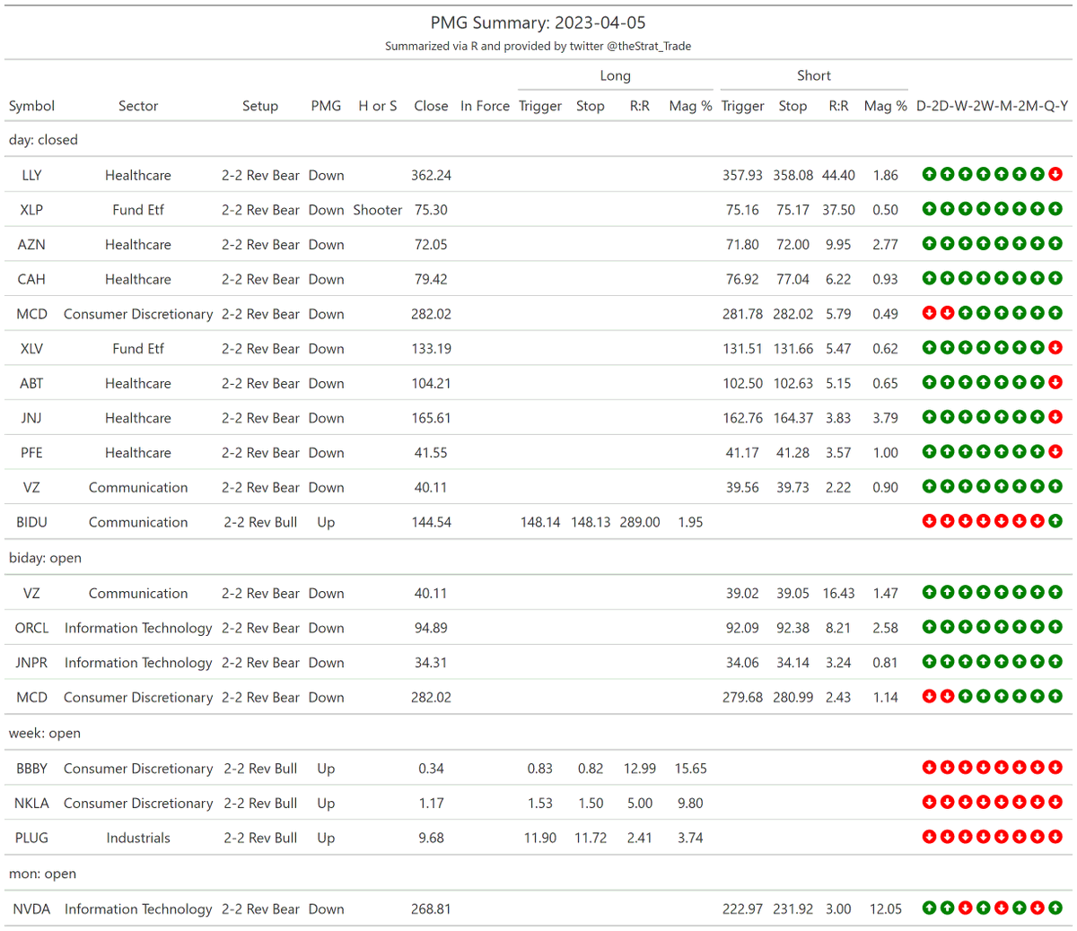Click the Symbol column header
Screen dimensions: 1077x931
[31, 106]
